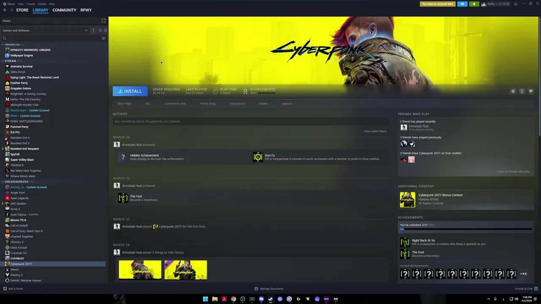Image resolution: width=541 pixels, height=304 pixels.
Task: Open the COMMUNITY tab
Action: (x=64, y=10)
